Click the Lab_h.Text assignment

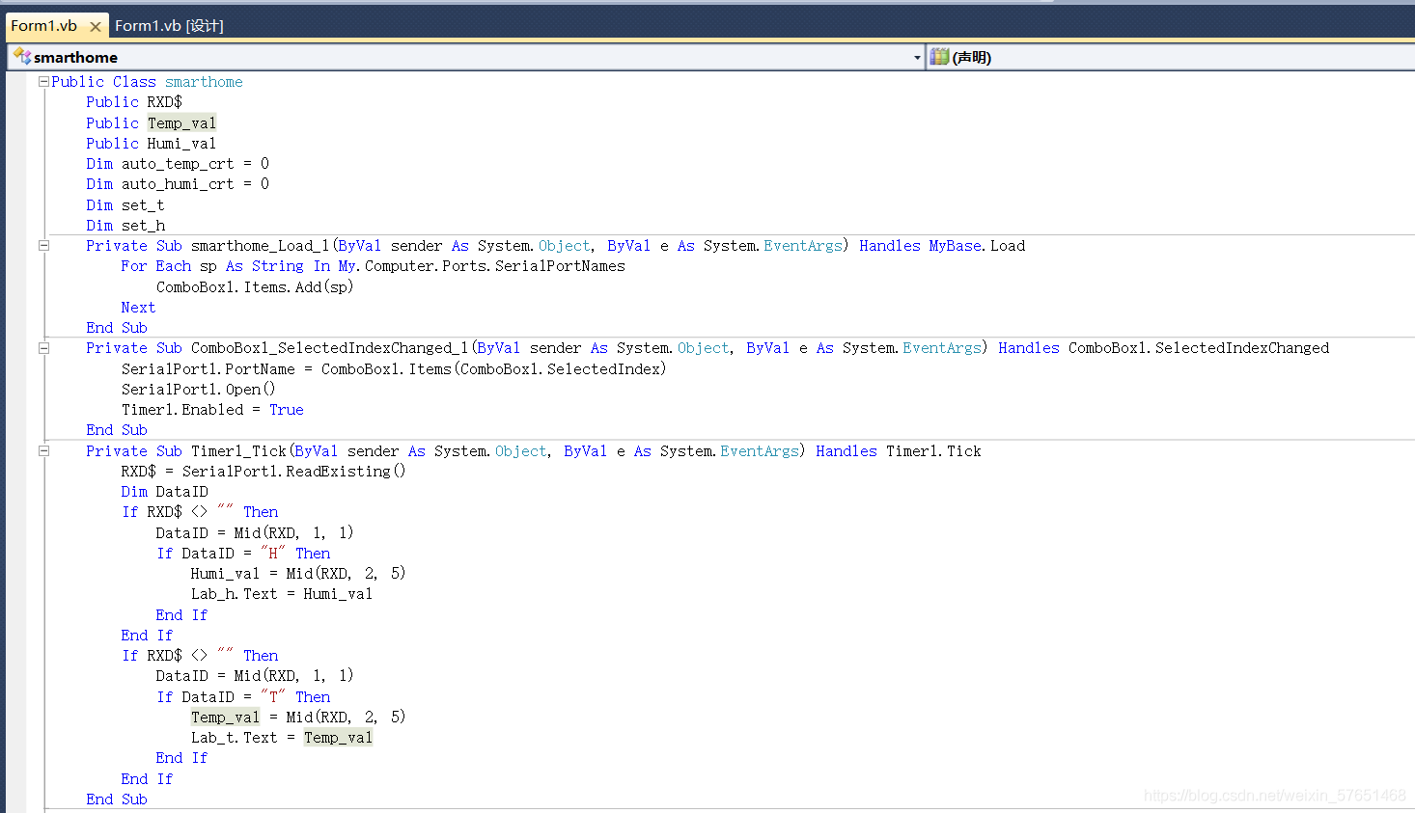coord(282,594)
